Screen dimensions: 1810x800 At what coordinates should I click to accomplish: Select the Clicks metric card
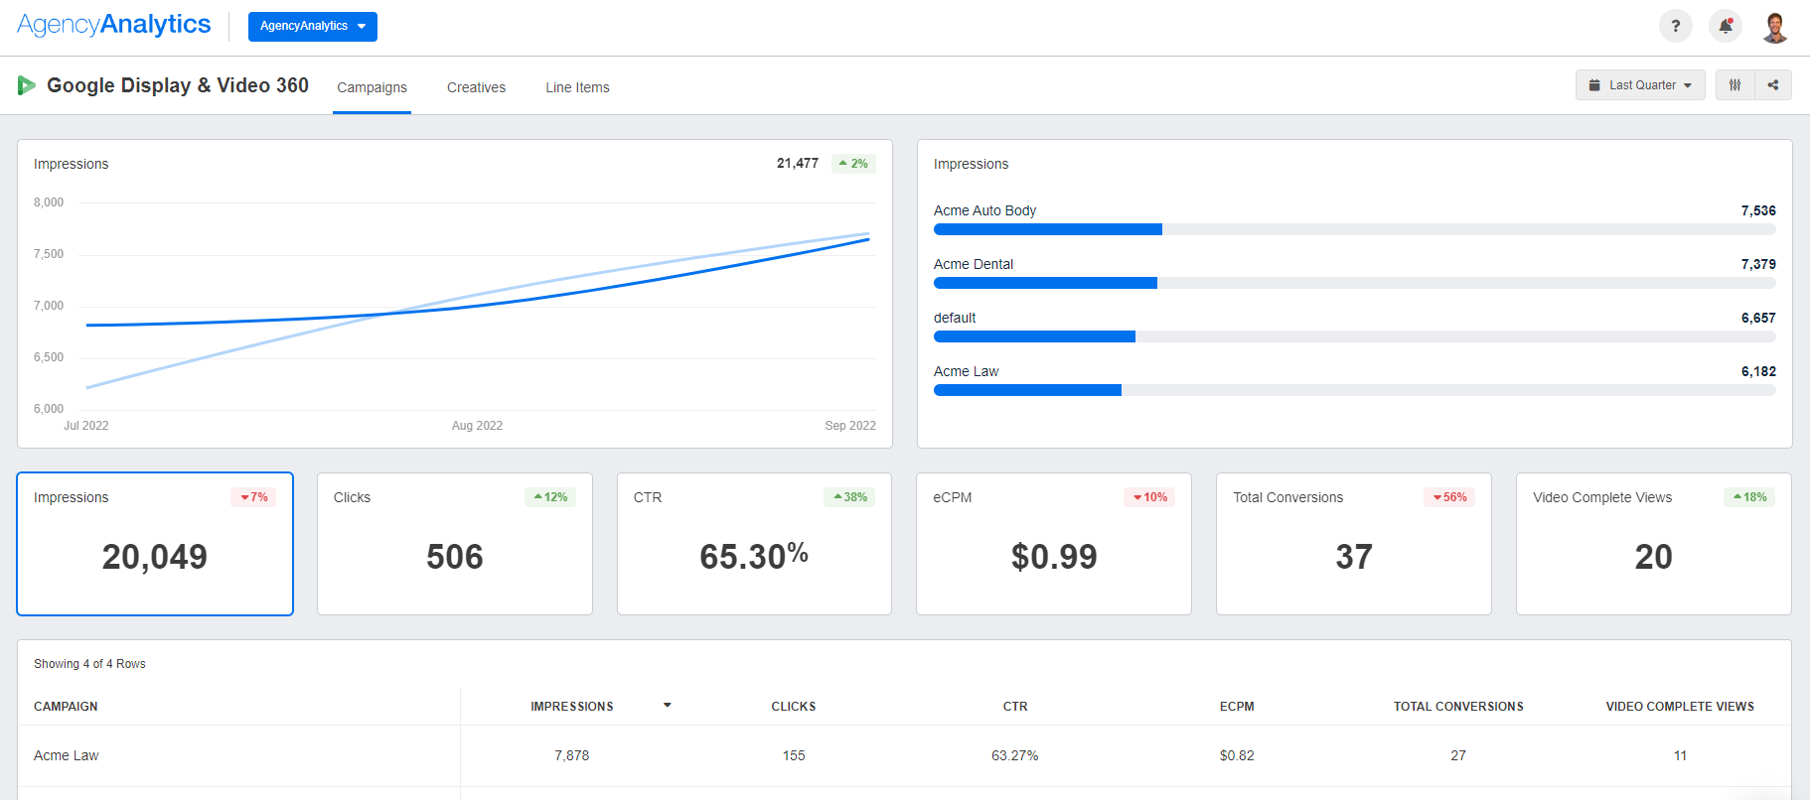pyautogui.click(x=454, y=544)
